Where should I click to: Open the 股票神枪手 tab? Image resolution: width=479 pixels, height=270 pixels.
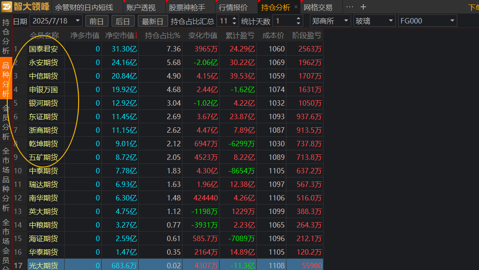187,7
